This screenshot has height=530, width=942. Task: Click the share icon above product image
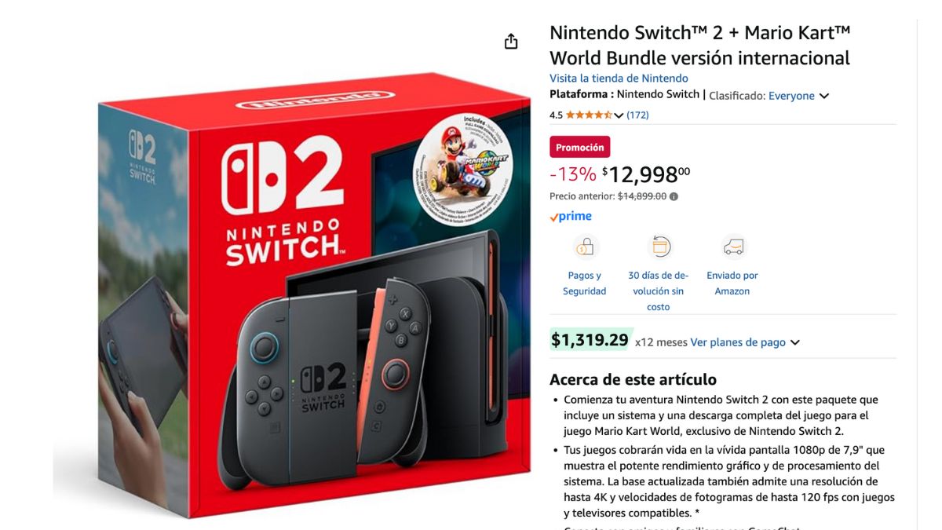tap(511, 42)
